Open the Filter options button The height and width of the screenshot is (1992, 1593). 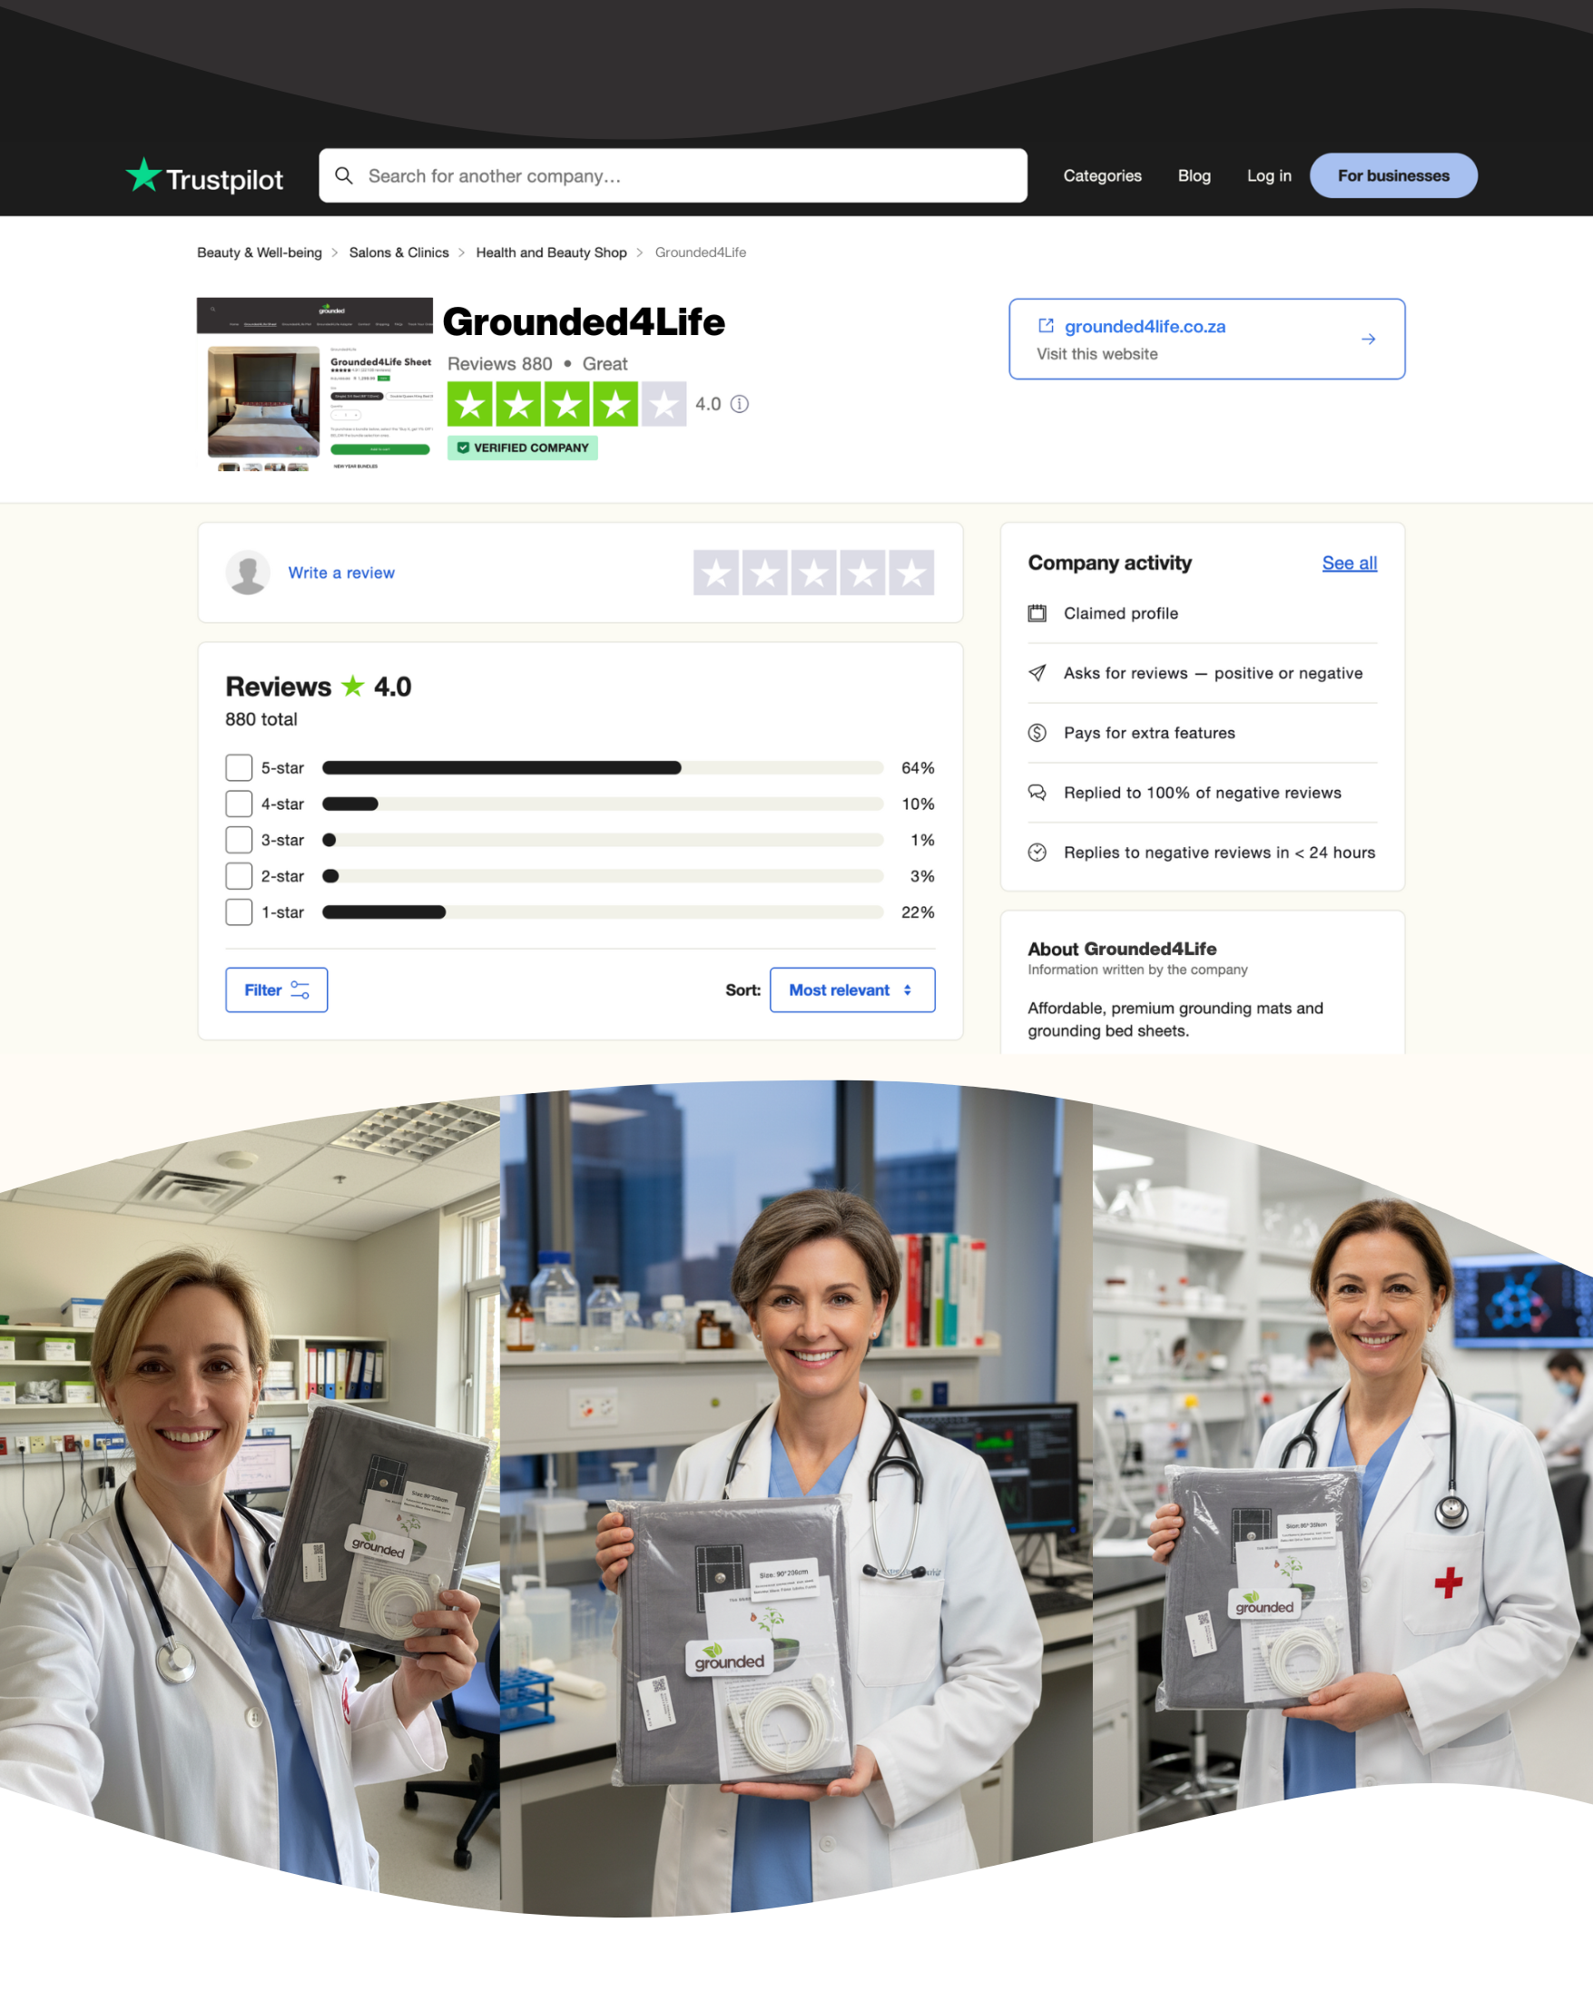point(276,990)
